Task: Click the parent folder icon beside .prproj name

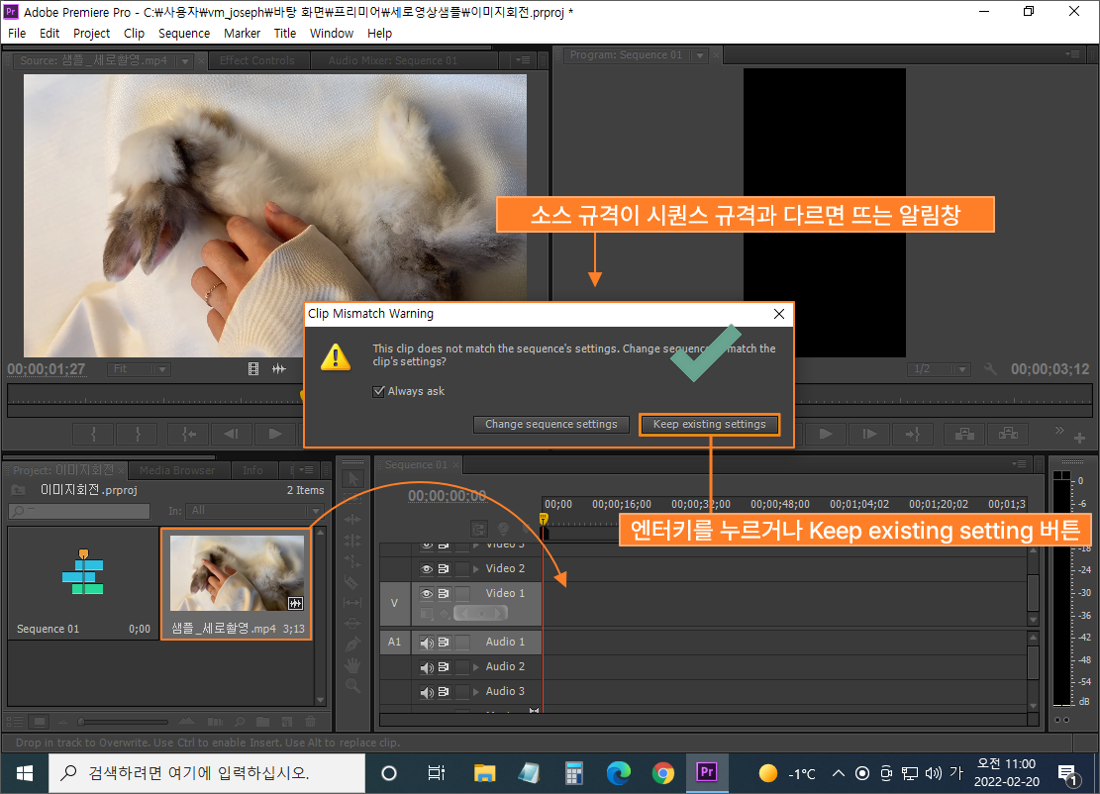Action: point(18,490)
